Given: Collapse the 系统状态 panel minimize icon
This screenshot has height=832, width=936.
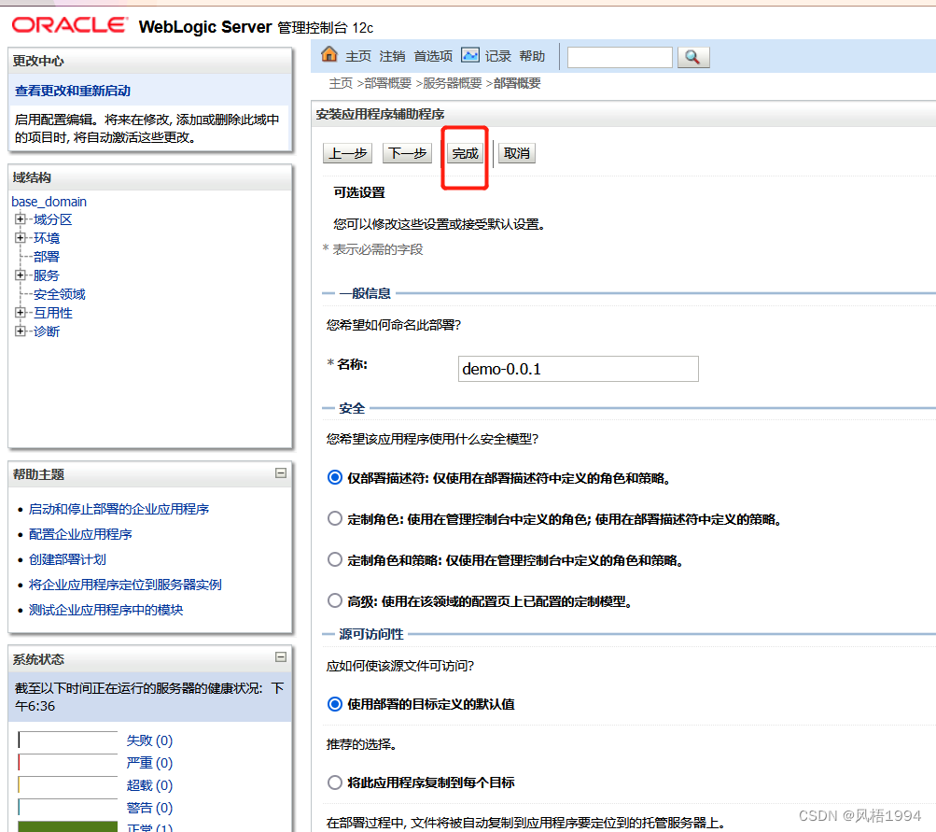Looking at the screenshot, I should pos(281,657).
